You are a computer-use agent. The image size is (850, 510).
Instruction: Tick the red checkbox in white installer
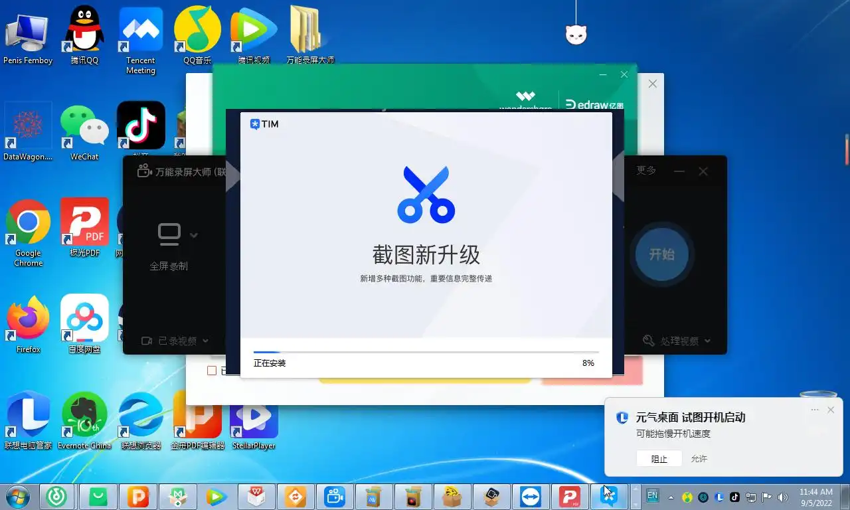(x=212, y=371)
